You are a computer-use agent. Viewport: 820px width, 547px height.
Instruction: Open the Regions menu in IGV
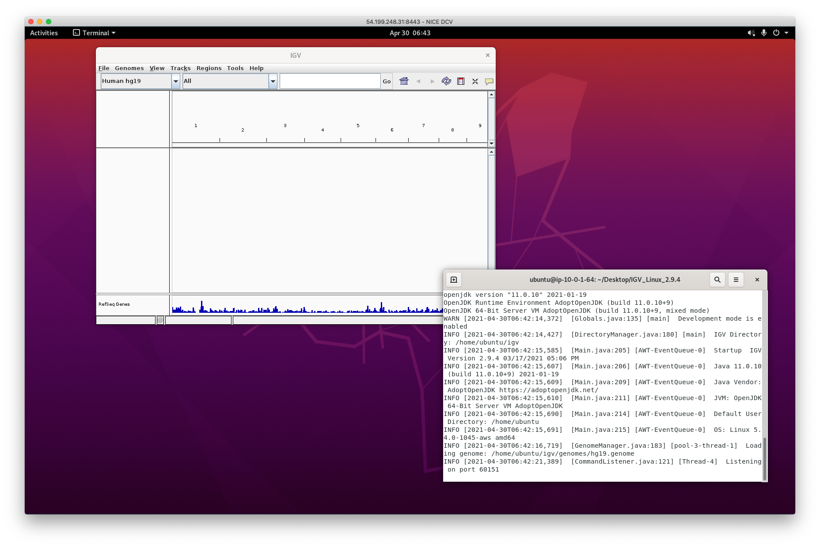tap(209, 68)
